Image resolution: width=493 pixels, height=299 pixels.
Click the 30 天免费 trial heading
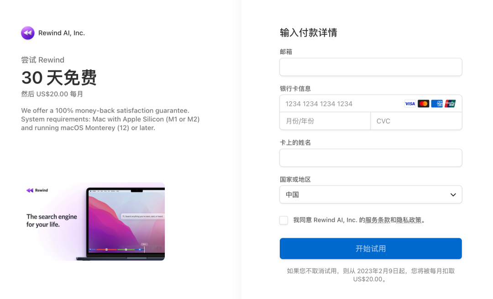coord(59,77)
